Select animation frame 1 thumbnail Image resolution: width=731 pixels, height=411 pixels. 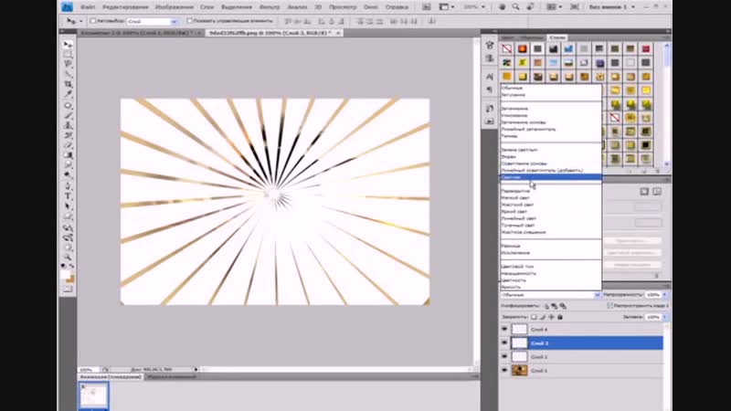tap(93, 395)
